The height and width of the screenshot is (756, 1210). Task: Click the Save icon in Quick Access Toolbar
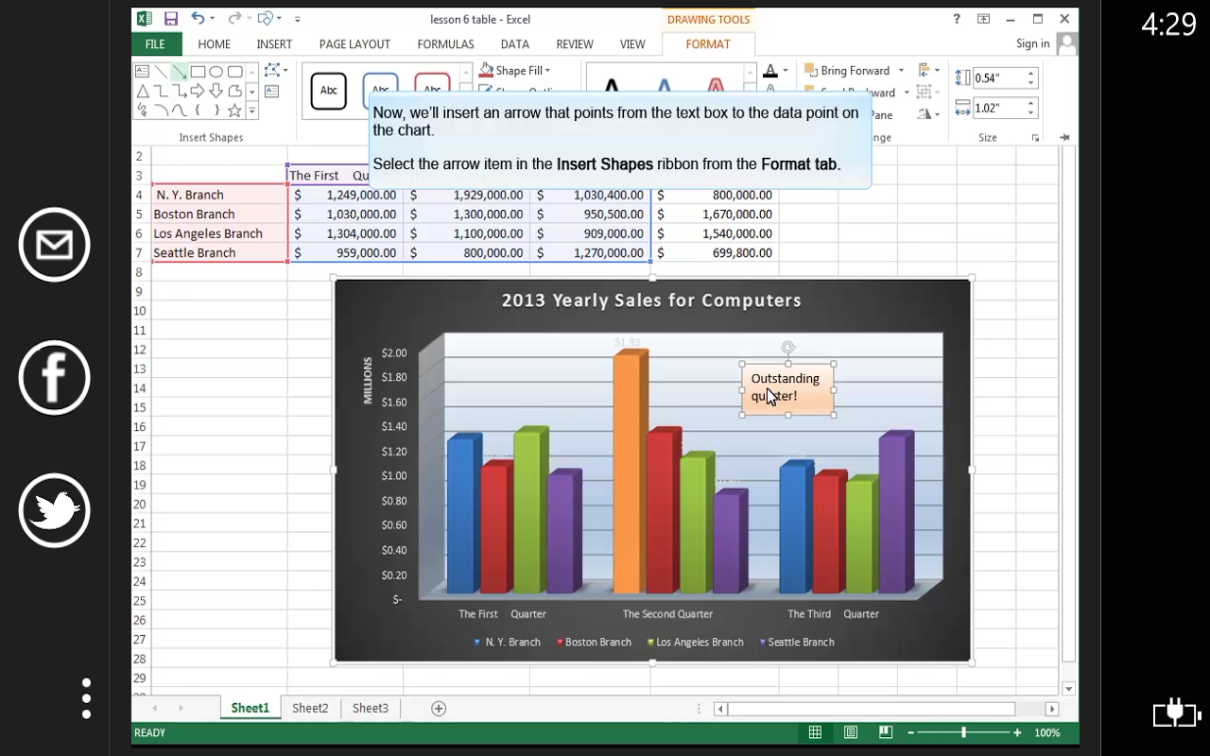tap(170, 18)
